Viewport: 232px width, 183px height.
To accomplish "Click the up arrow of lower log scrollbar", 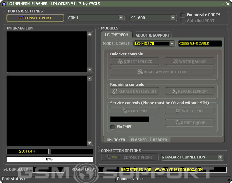I will coord(89,79).
